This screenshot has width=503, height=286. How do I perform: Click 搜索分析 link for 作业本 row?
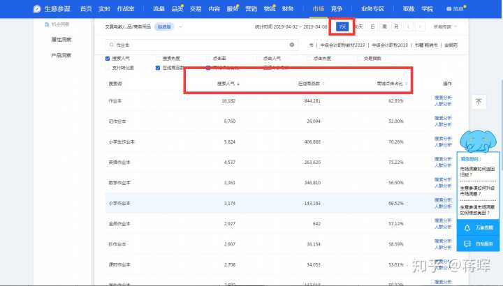(443, 98)
